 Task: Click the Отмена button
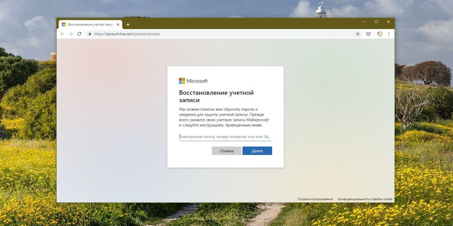pos(226,151)
